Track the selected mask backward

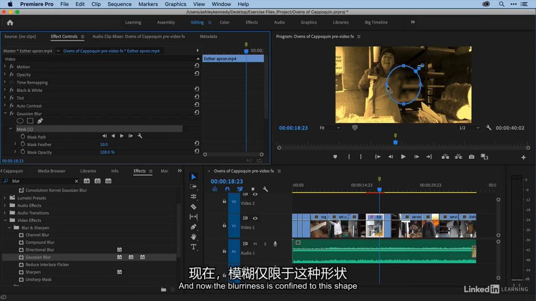pyautogui.click(x=113, y=136)
